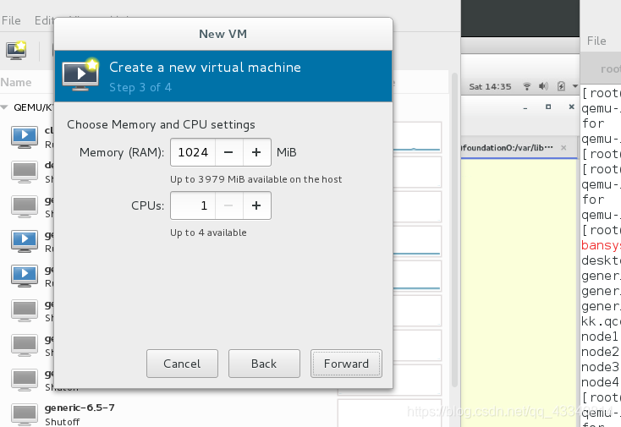This screenshot has width=621, height=427.
Task: Click the Memory field showing 1024
Action: [x=193, y=152]
